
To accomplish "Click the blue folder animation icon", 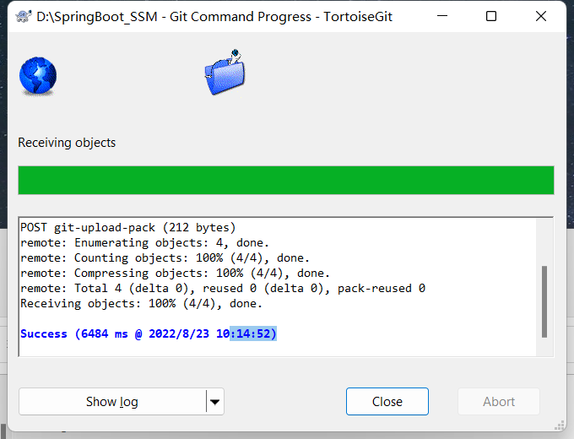I will point(225,73).
